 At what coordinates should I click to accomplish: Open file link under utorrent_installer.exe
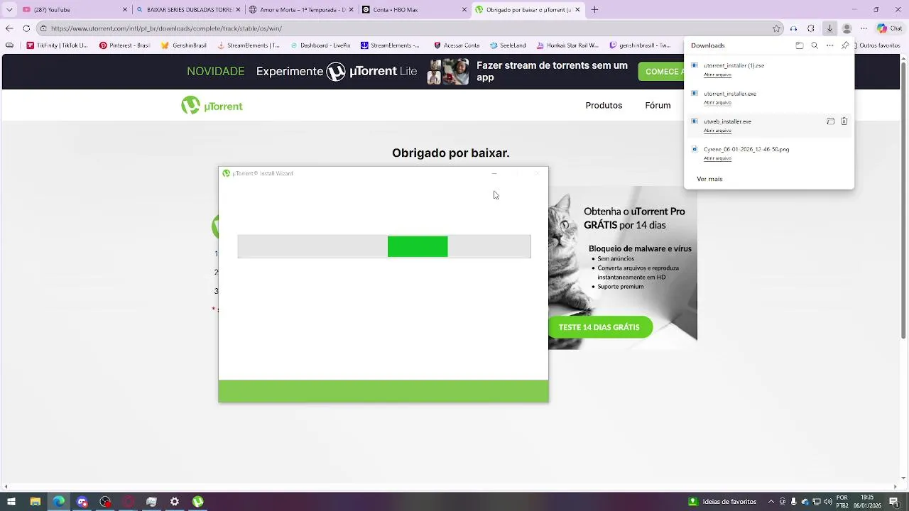click(717, 102)
